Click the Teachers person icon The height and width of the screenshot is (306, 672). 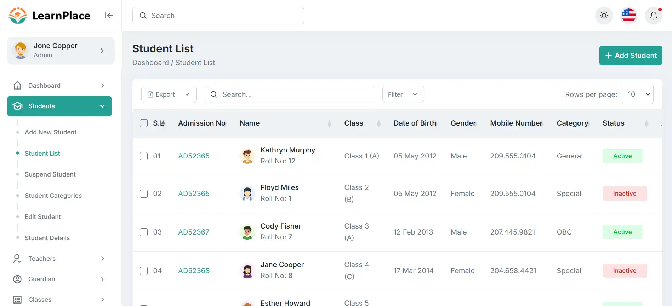coord(17,259)
